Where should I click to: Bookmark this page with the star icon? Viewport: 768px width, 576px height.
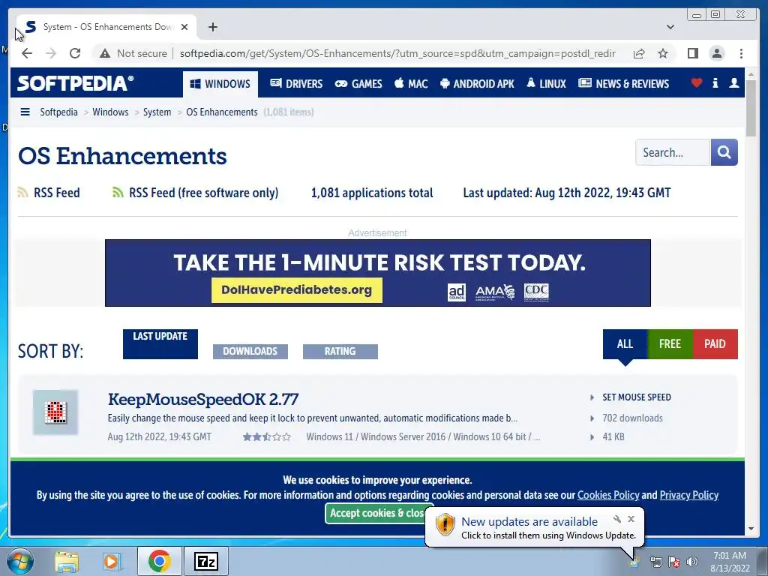(x=663, y=53)
